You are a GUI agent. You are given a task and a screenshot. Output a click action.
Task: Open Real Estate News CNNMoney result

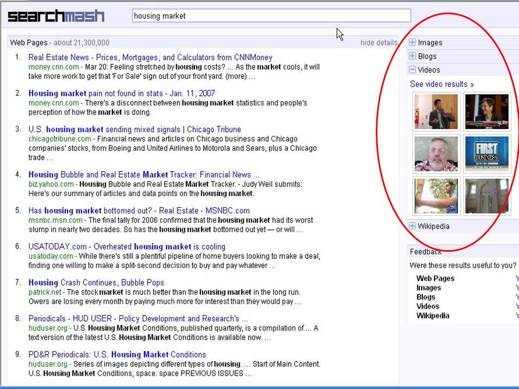click(150, 57)
